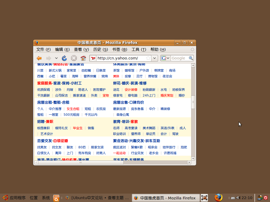Launch Firefox from the bottom panel icon
The image size is (270, 202).
pyautogui.click(x=219, y=198)
